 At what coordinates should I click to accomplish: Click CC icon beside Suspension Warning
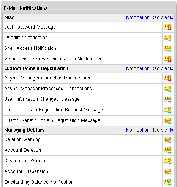[x=168, y=161]
